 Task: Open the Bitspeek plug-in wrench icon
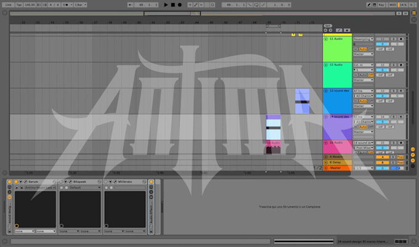(70, 182)
